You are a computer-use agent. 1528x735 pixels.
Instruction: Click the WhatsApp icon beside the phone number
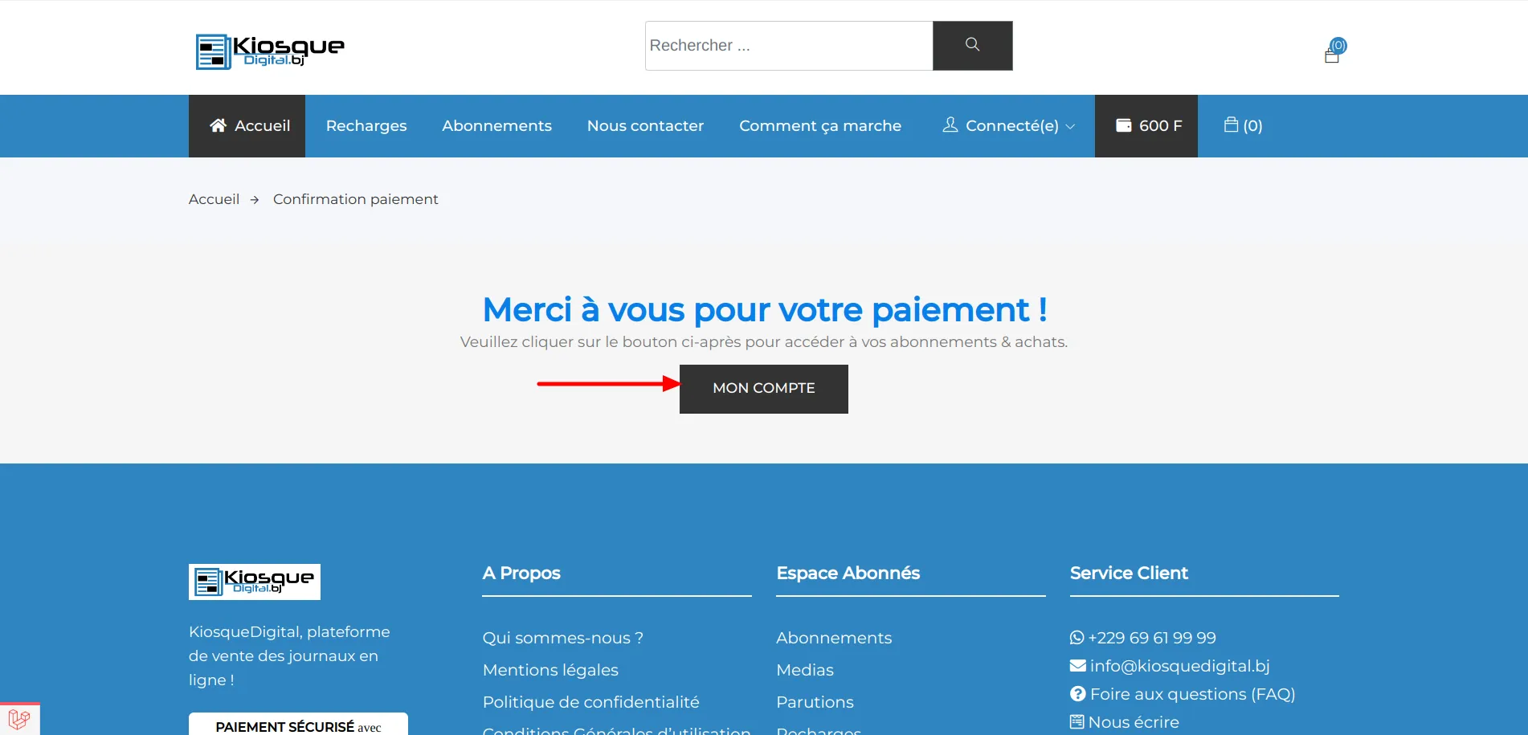[1077, 637]
